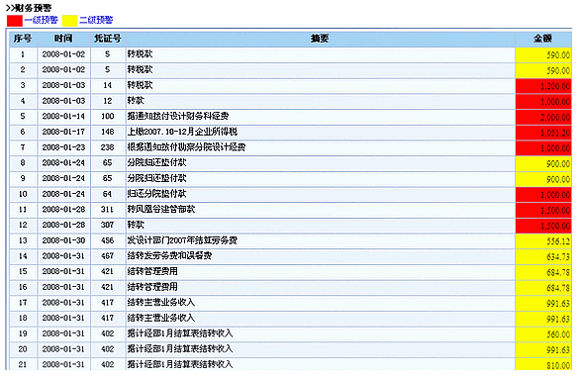Click 转税款 summary in row 3
Viewport: 577px width, 376px height.
tap(140, 85)
